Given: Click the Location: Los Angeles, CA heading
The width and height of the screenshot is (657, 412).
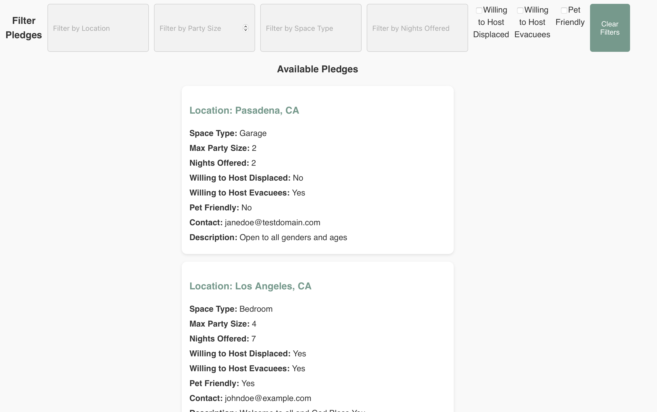Looking at the screenshot, I should click(x=250, y=286).
